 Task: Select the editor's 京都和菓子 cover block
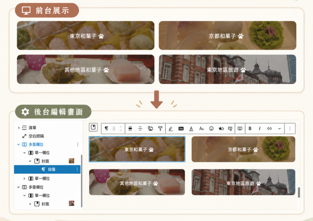[x=243, y=149]
